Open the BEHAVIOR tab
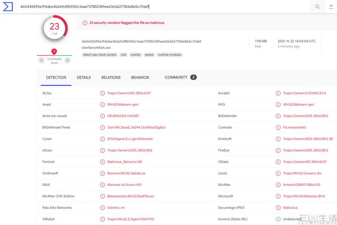This screenshot has height=225, width=337. click(x=140, y=78)
